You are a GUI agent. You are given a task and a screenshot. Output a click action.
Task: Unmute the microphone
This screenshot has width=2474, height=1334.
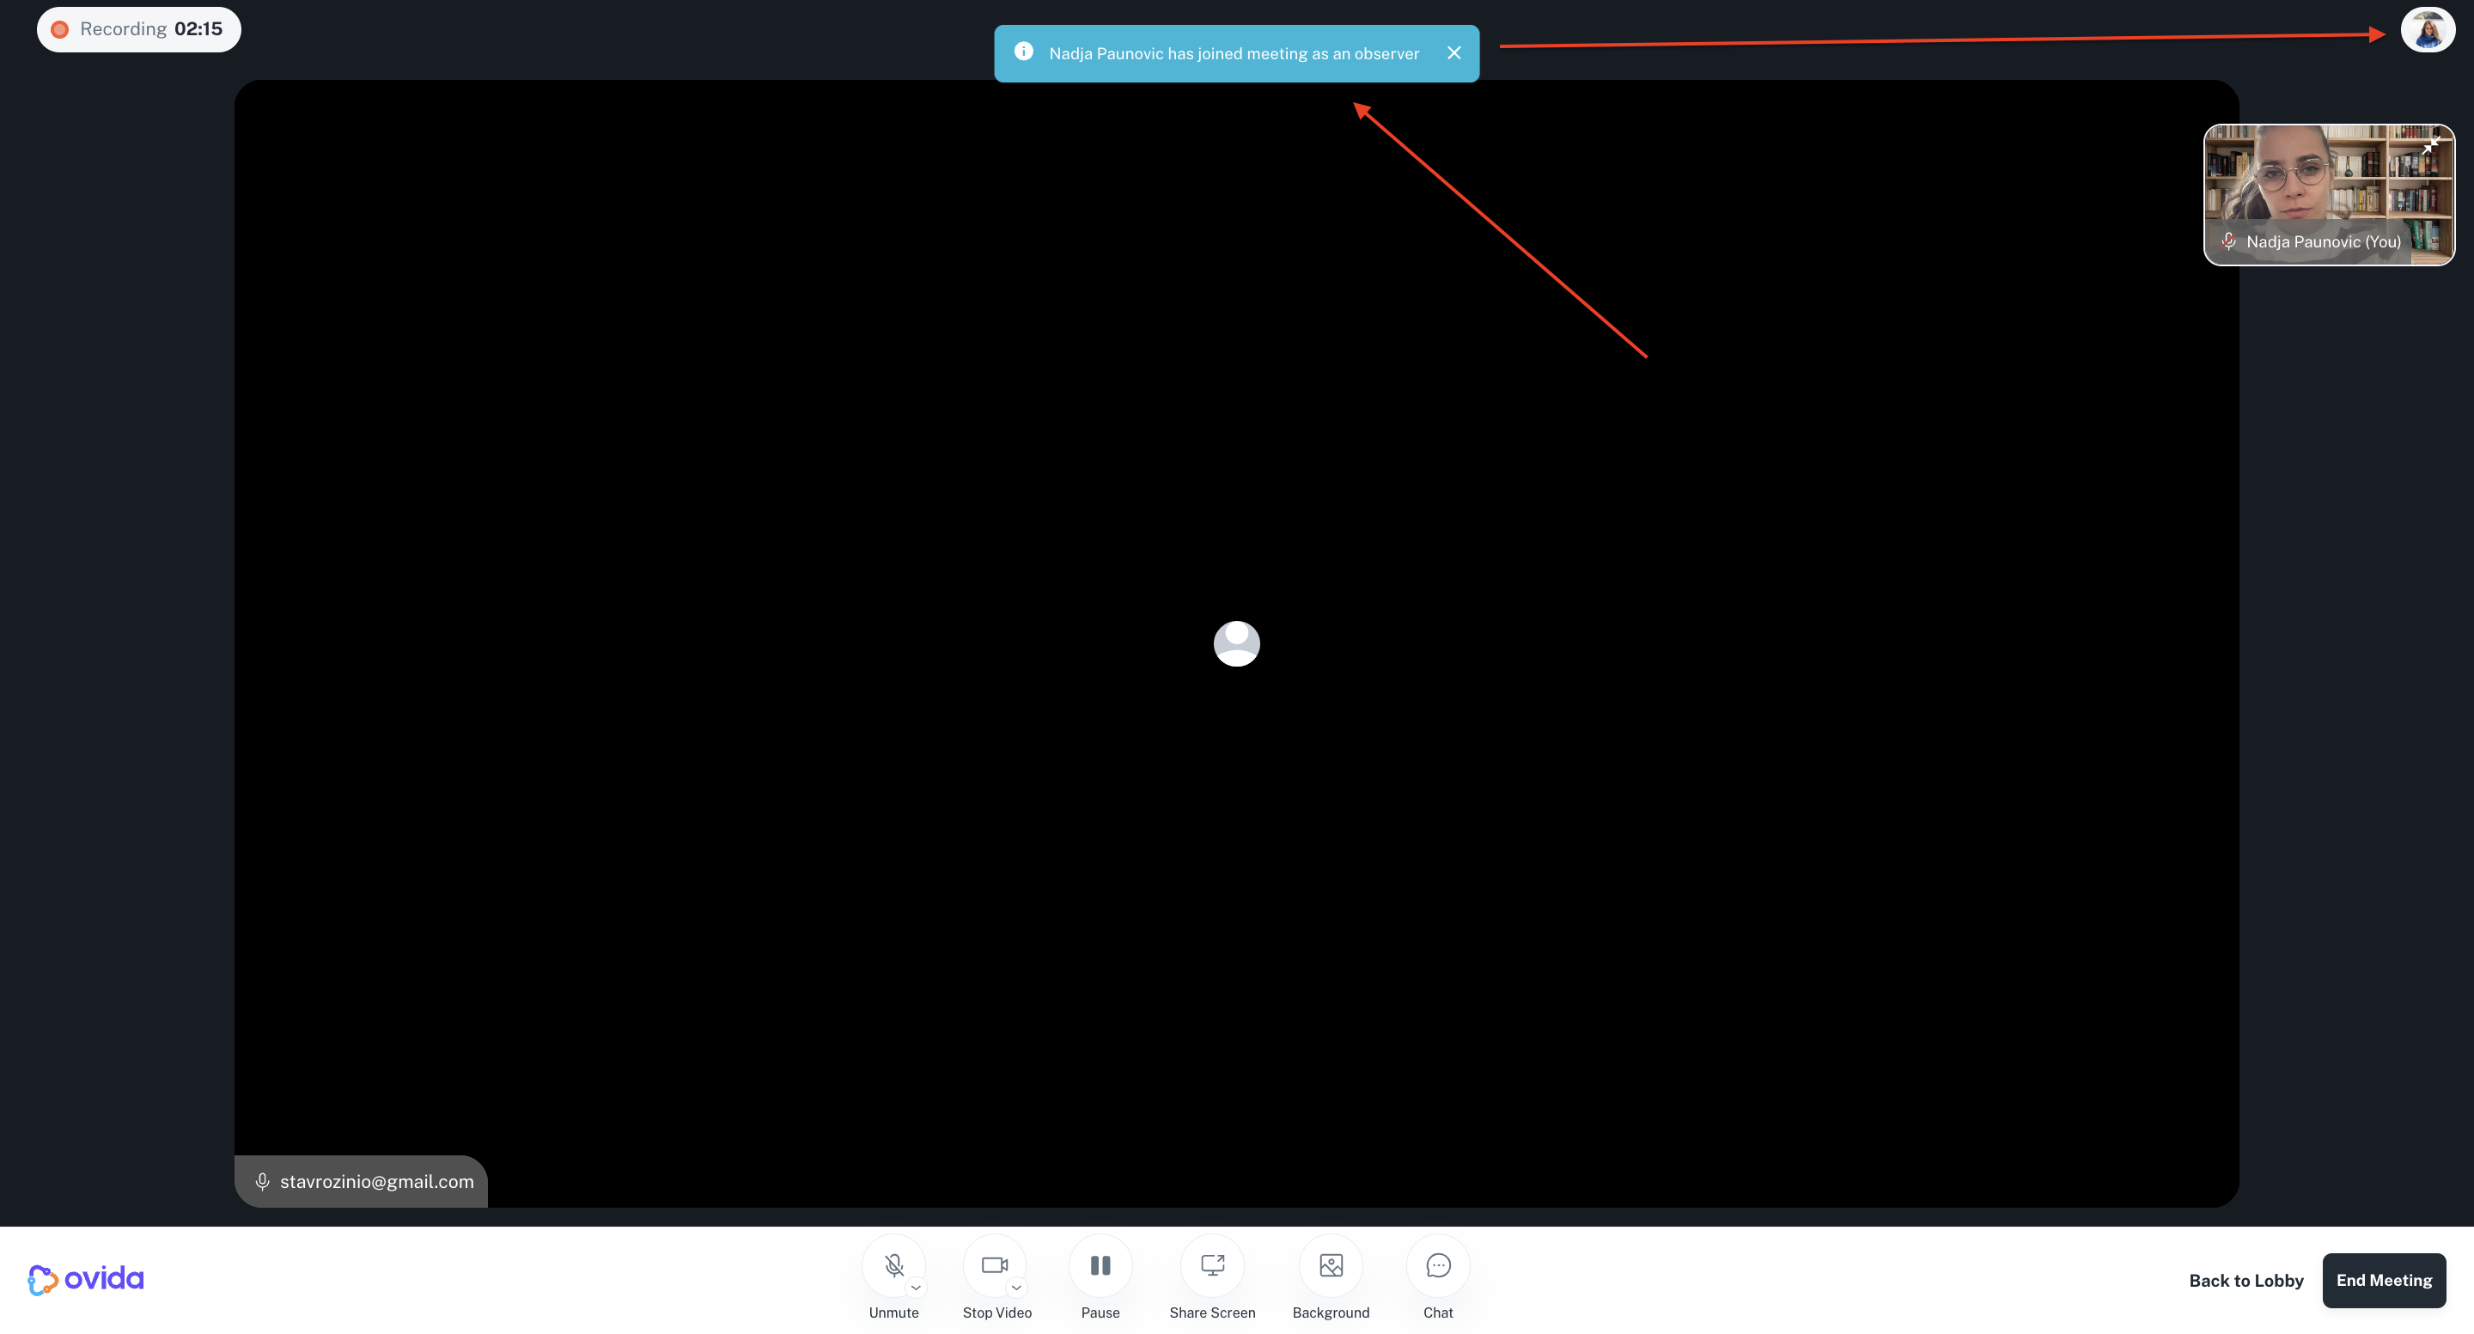pyautogui.click(x=893, y=1264)
